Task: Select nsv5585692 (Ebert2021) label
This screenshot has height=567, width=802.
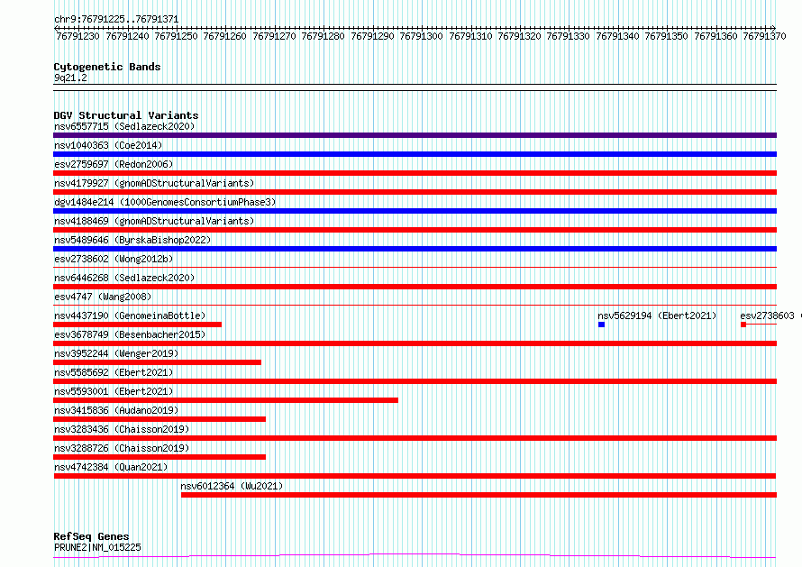Action: (x=114, y=372)
